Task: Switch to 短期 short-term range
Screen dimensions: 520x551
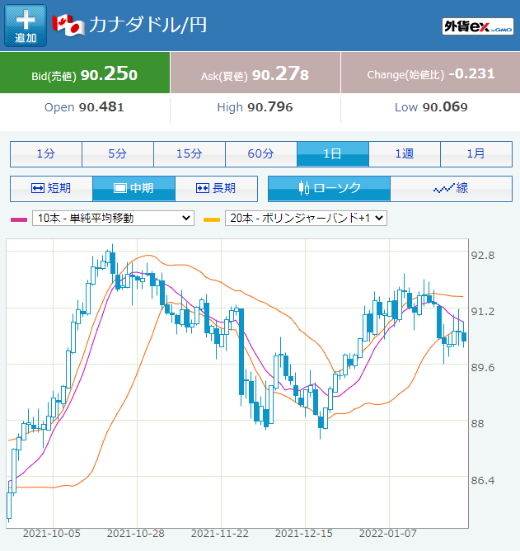Action: tap(51, 189)
